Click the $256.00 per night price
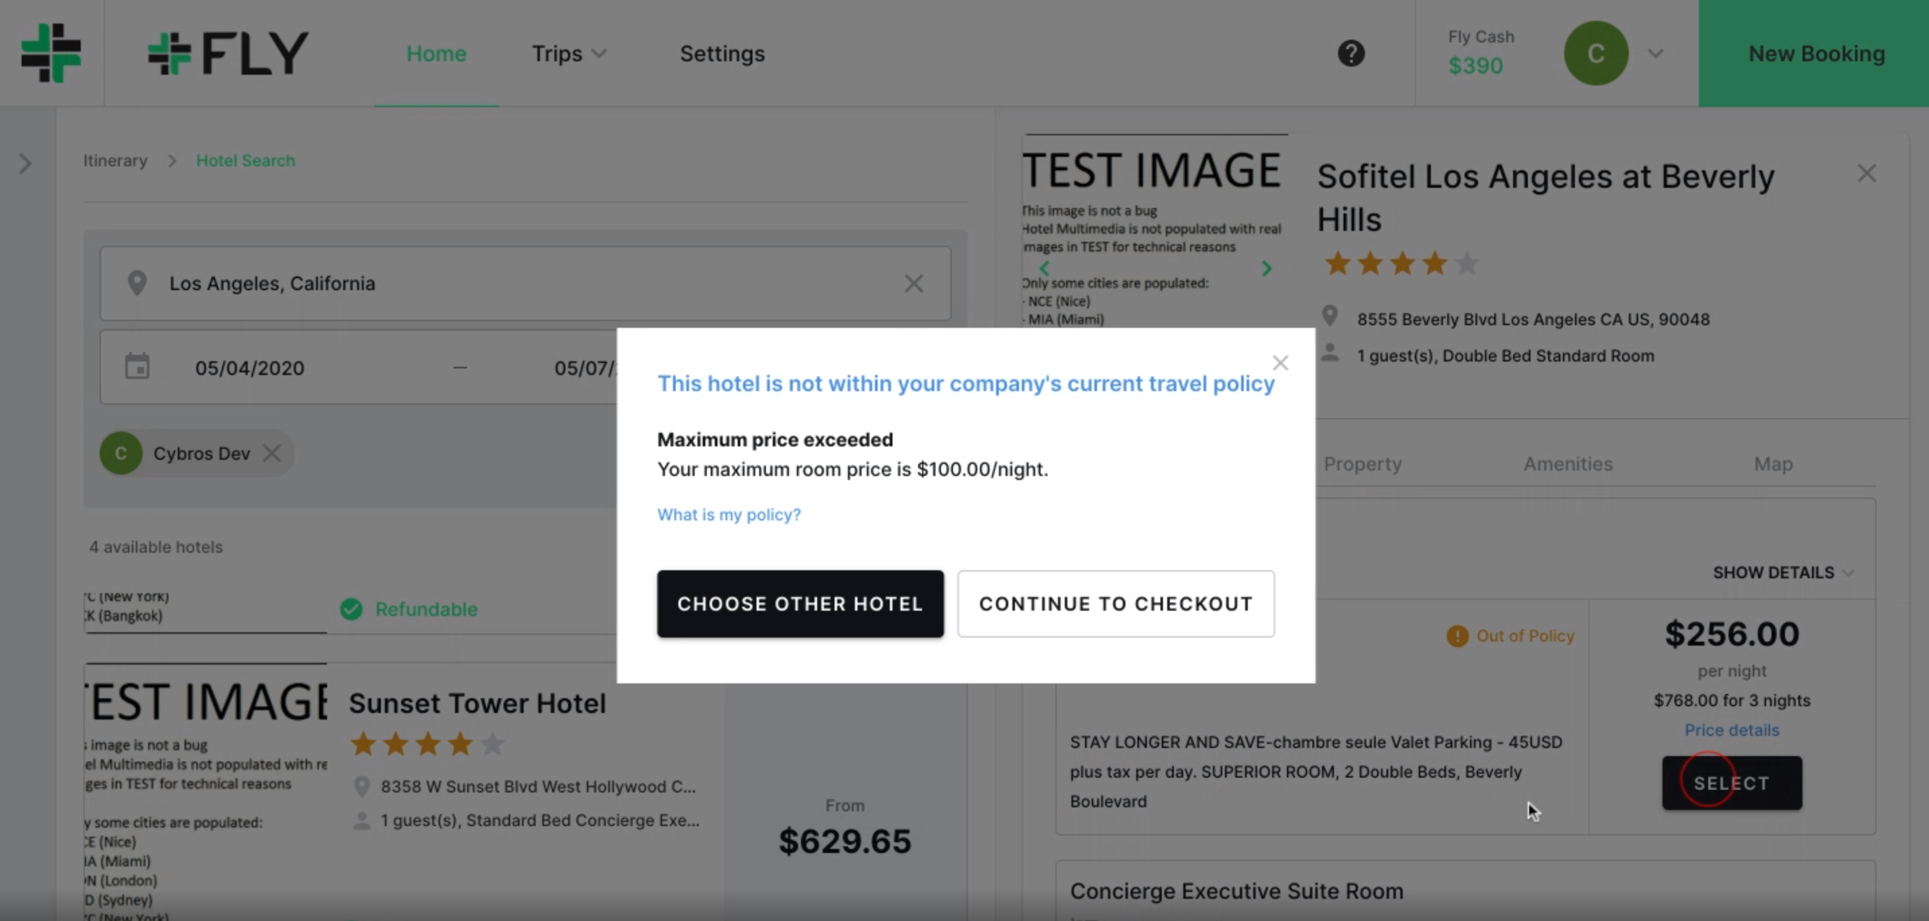This screenshot has width=1929, height=921. click(x=1731, y=634)
